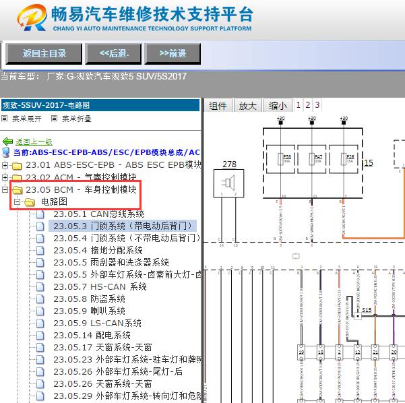Click document icon for 23.05.7 HS-CAN

coord(40,287)
